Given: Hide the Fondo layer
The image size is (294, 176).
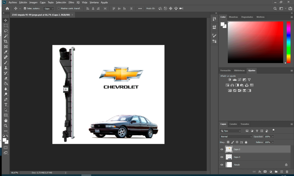Looking at the screenshot, I should (222, 165).
